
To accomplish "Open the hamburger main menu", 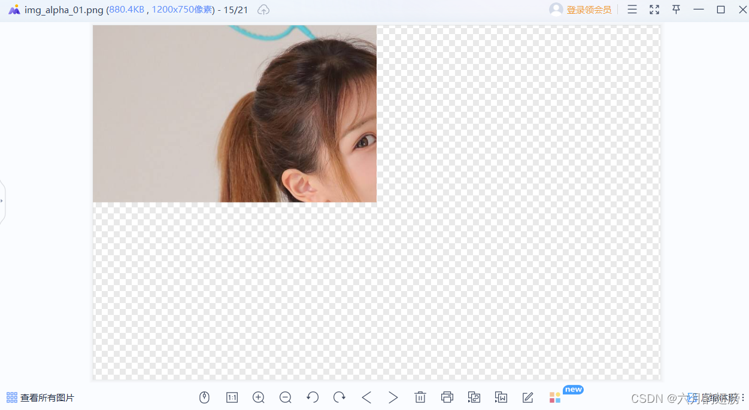I will [632, 10].
